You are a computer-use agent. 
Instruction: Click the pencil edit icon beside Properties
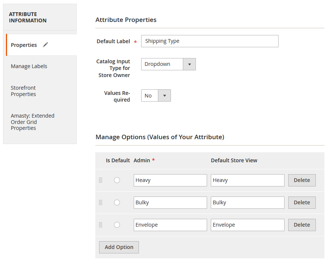[45, 45]
